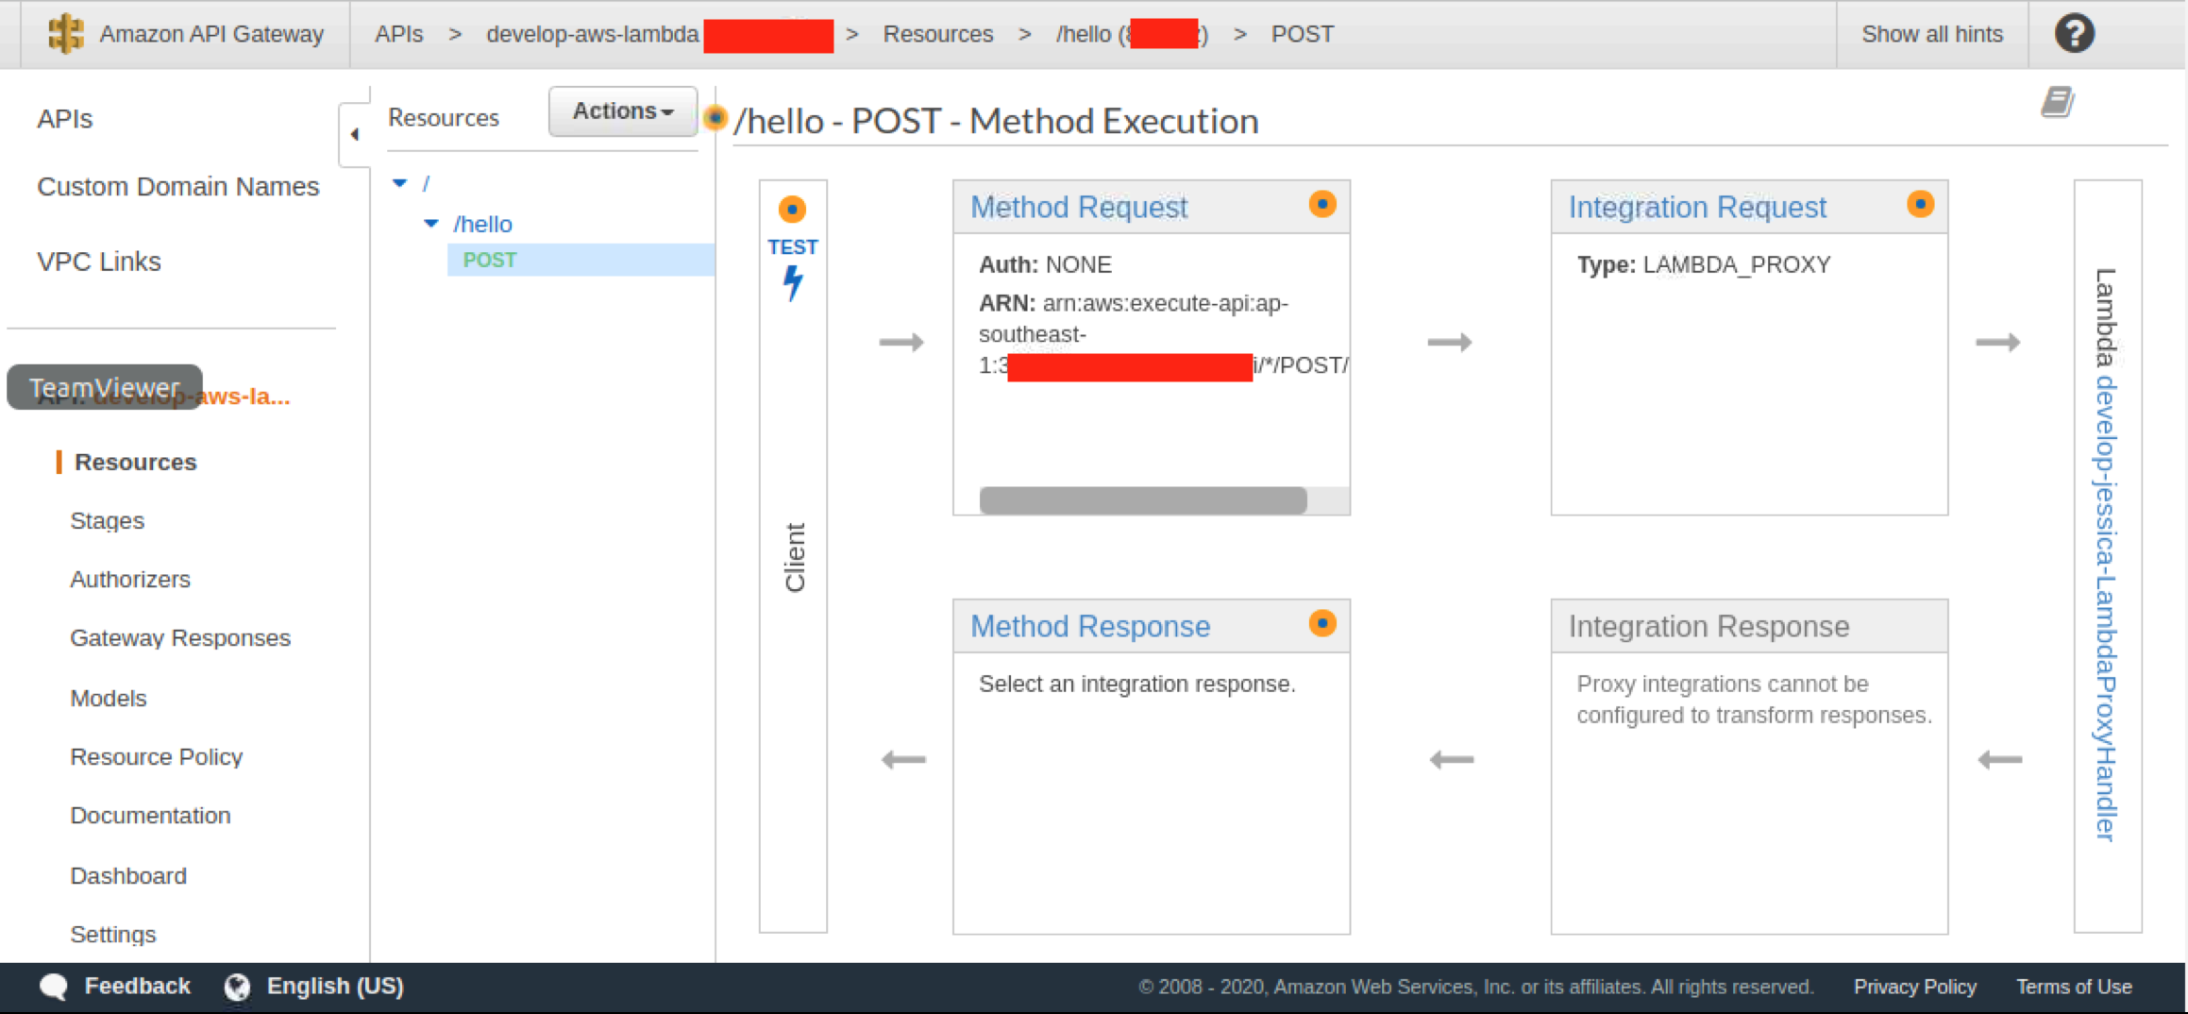Go to Models section
The image size is (2188, 1014).
coord(109,698)
